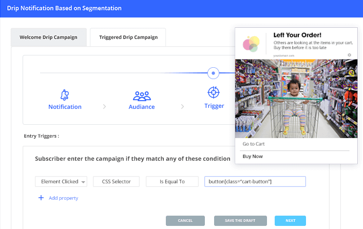Click the chevron between Notification and Audiance
The width and height of the screenshot is (363, 229).
pos(105,107)
